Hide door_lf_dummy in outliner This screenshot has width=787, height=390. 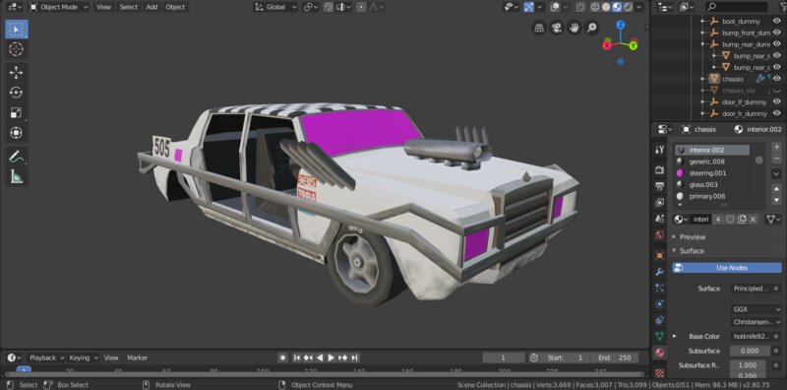(x=777, y=102)
